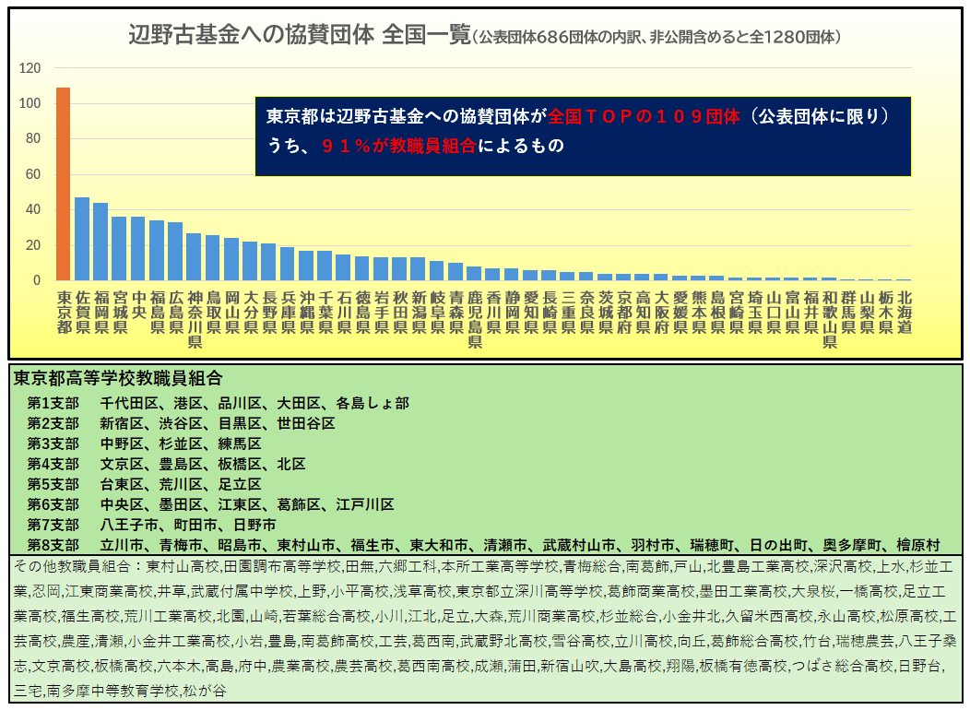Click the x-axis label 京都府
The image size is (970, 710).
pos(624,313)
